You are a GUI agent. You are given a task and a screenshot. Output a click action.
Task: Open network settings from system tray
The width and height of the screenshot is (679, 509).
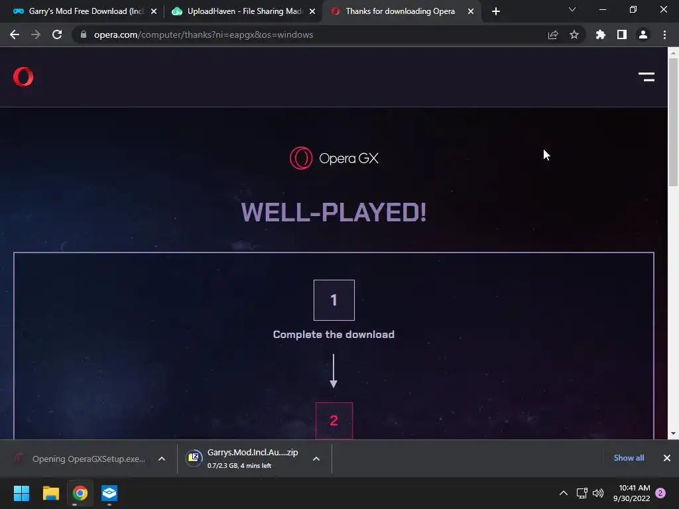tap(582, 493)
